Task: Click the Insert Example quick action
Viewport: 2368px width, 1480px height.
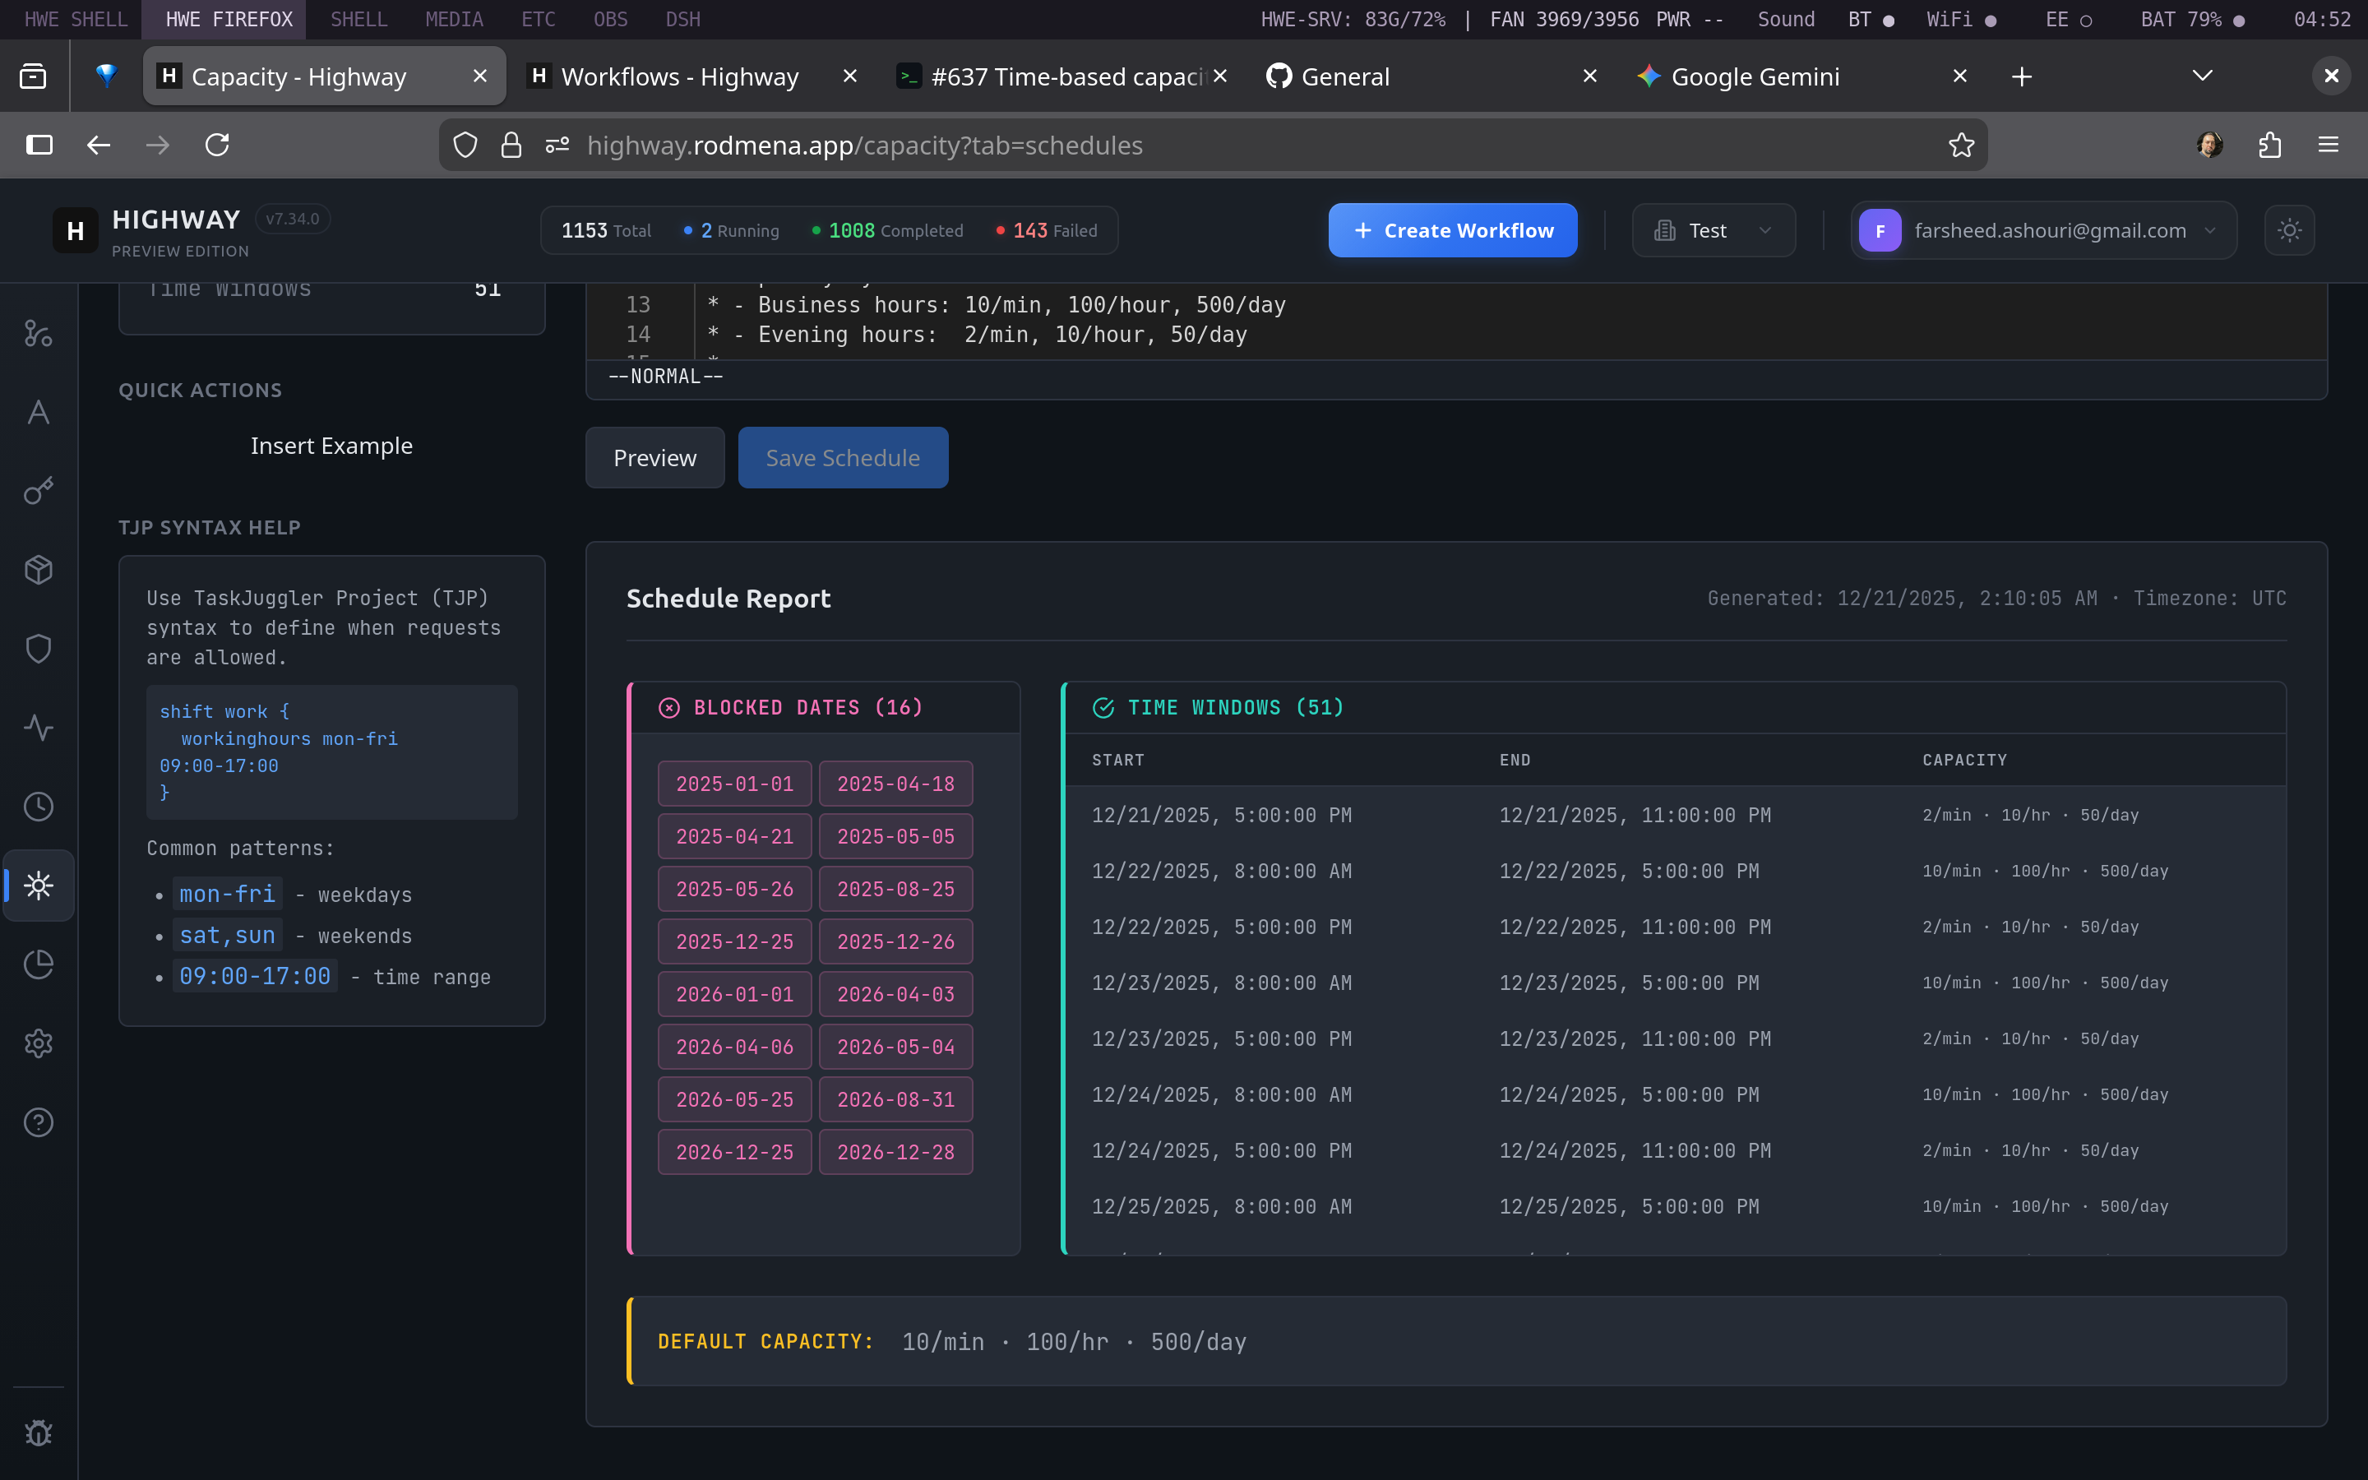Action: point(331,446)
